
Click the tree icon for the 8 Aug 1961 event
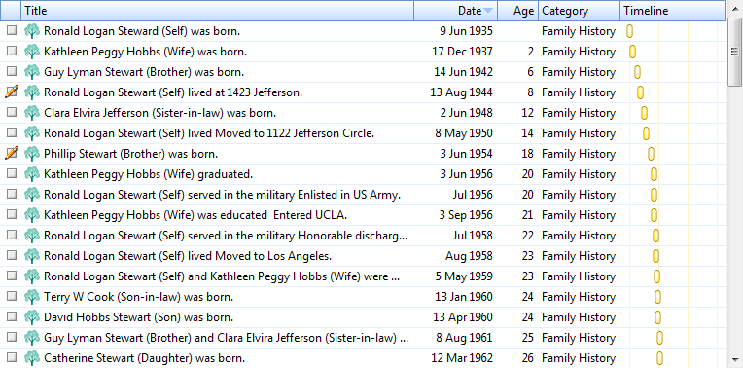32,337
